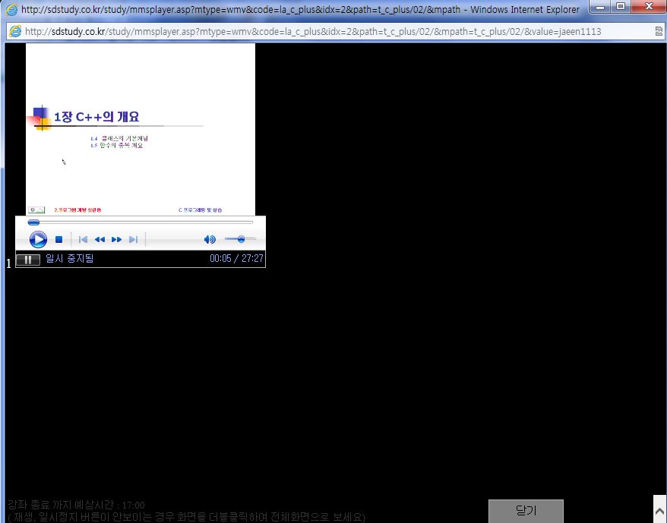The width and height of the screenshot is (667, 523).
Task: Click the 일시 중지됨 status text
Action: [x=69, y=259]
